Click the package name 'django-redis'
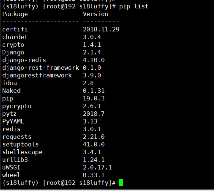This screenshot has width=214, height=191. tap(24, 60)
